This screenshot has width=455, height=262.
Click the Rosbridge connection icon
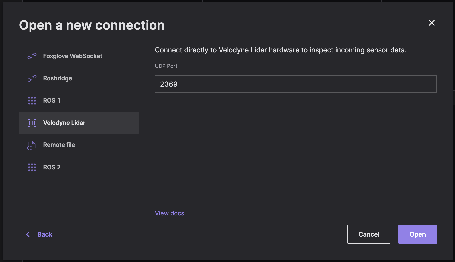coord(32,78)
